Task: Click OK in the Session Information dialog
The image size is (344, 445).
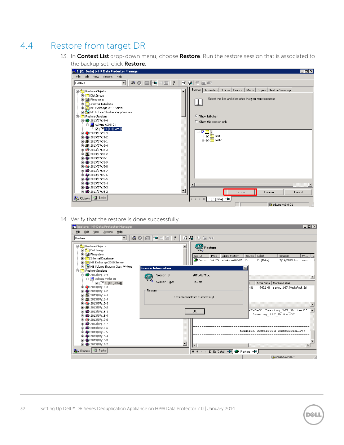Action: coord(195,311)
